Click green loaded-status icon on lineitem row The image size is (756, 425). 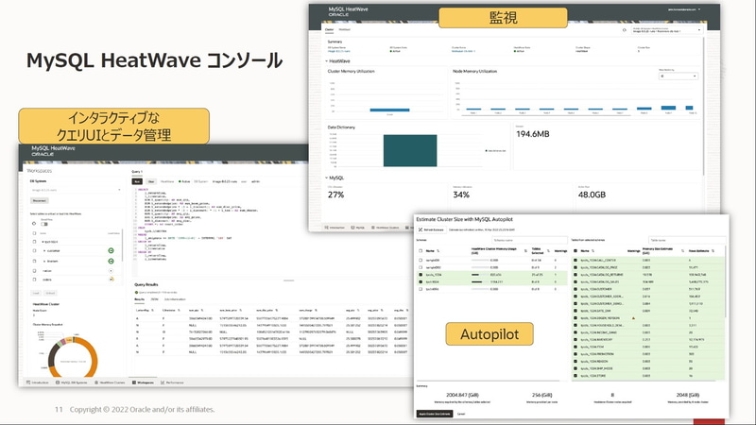(x=111, y=261)
